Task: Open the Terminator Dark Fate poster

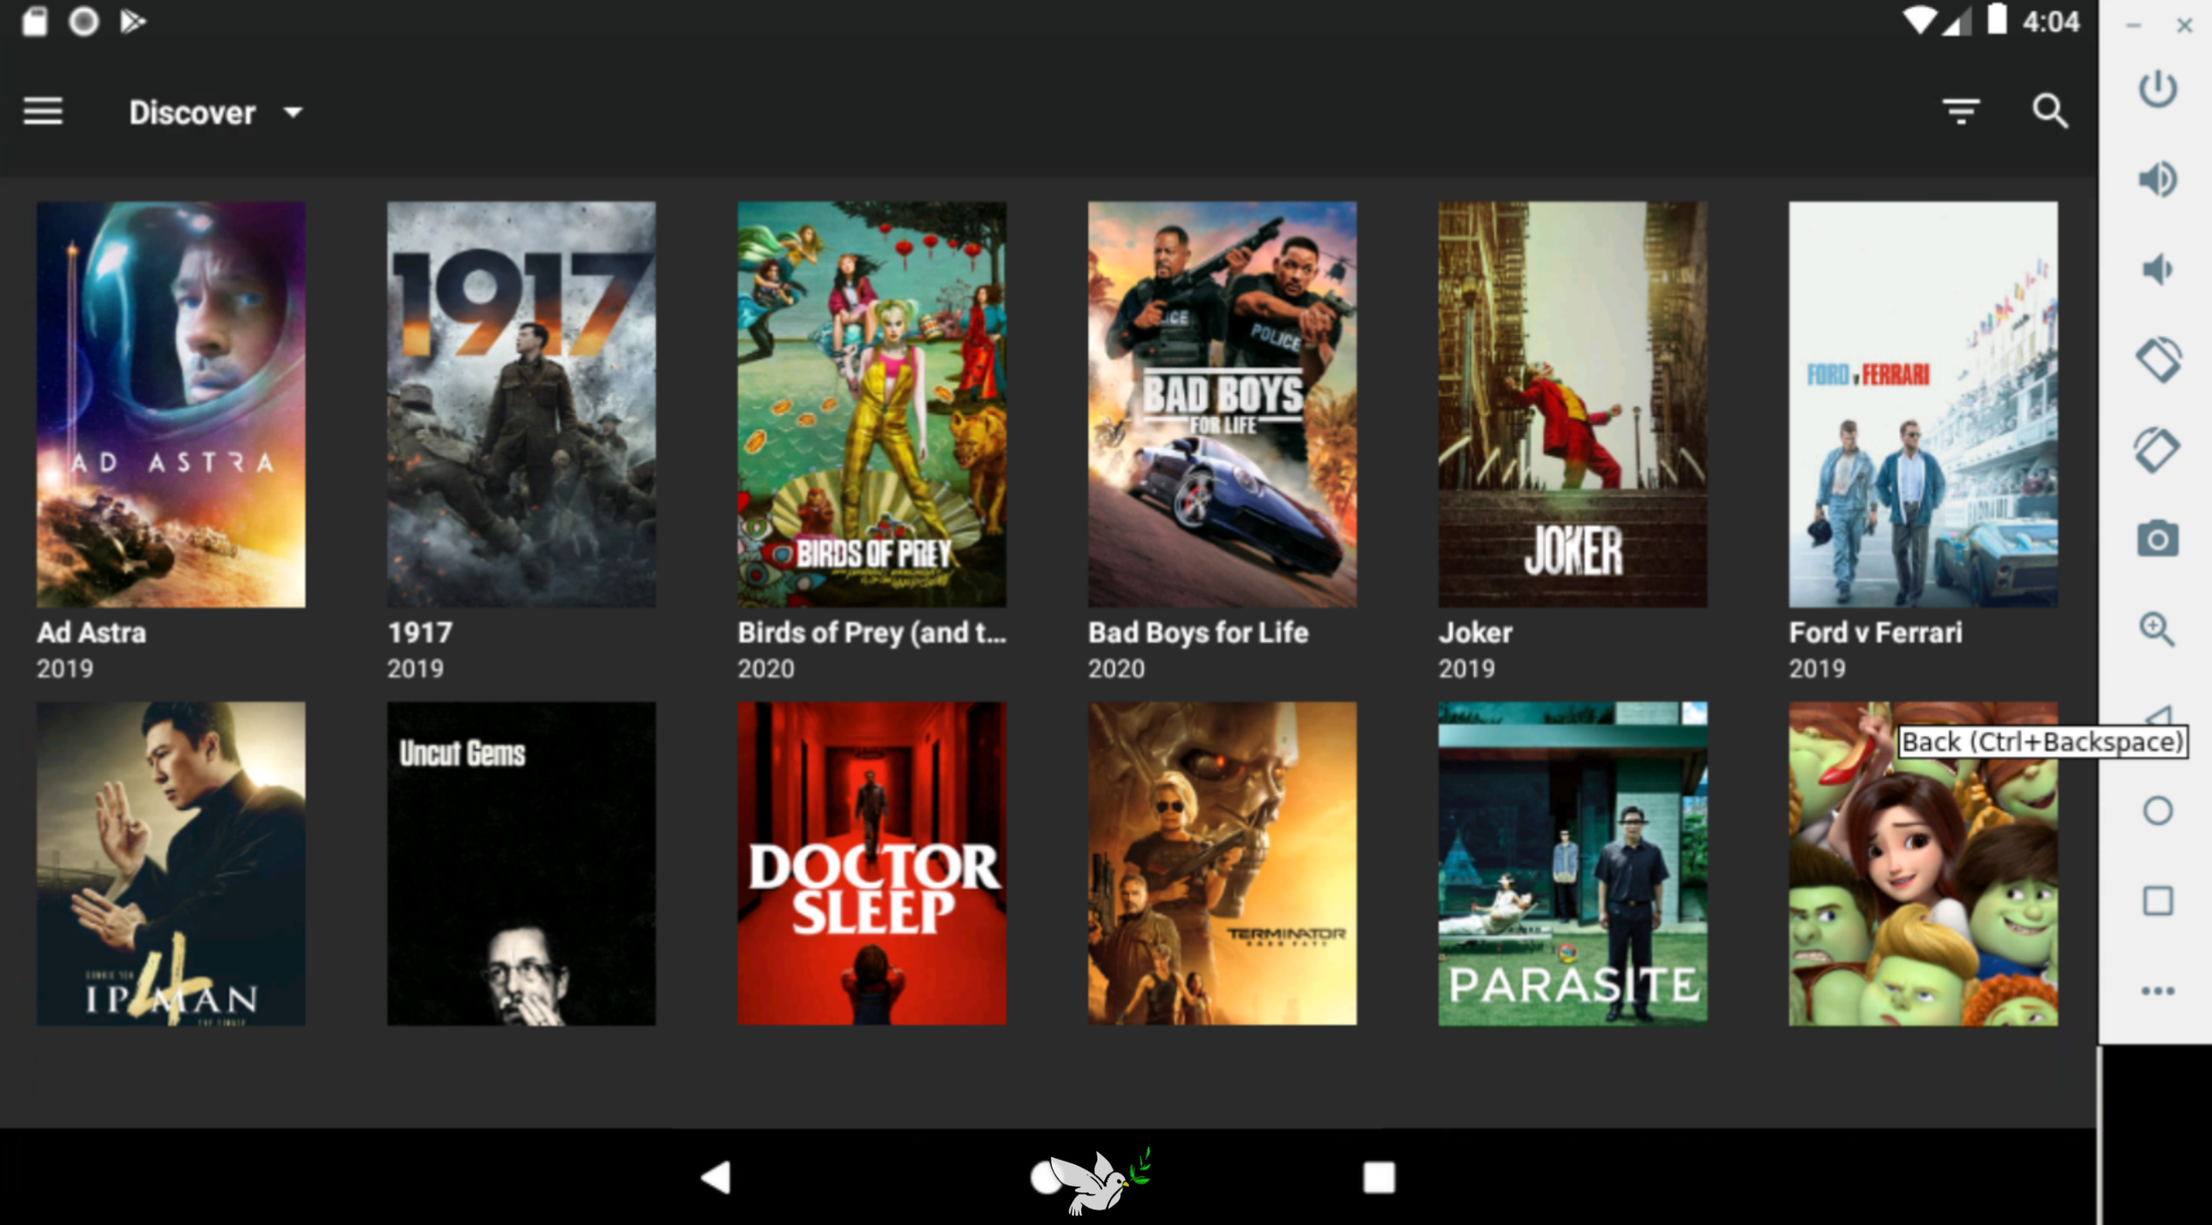Action: tap(1222, 863)
